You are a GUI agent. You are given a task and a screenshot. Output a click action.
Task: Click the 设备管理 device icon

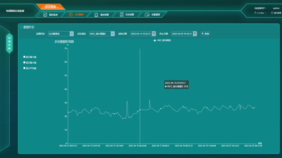pyautogui.click(x=147, y=15)
